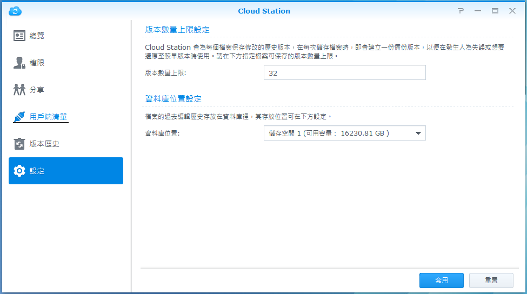Reset settings with the 重置 button
Screen dimensions: 527x294
pyautogui.click(x=491, y=280)
